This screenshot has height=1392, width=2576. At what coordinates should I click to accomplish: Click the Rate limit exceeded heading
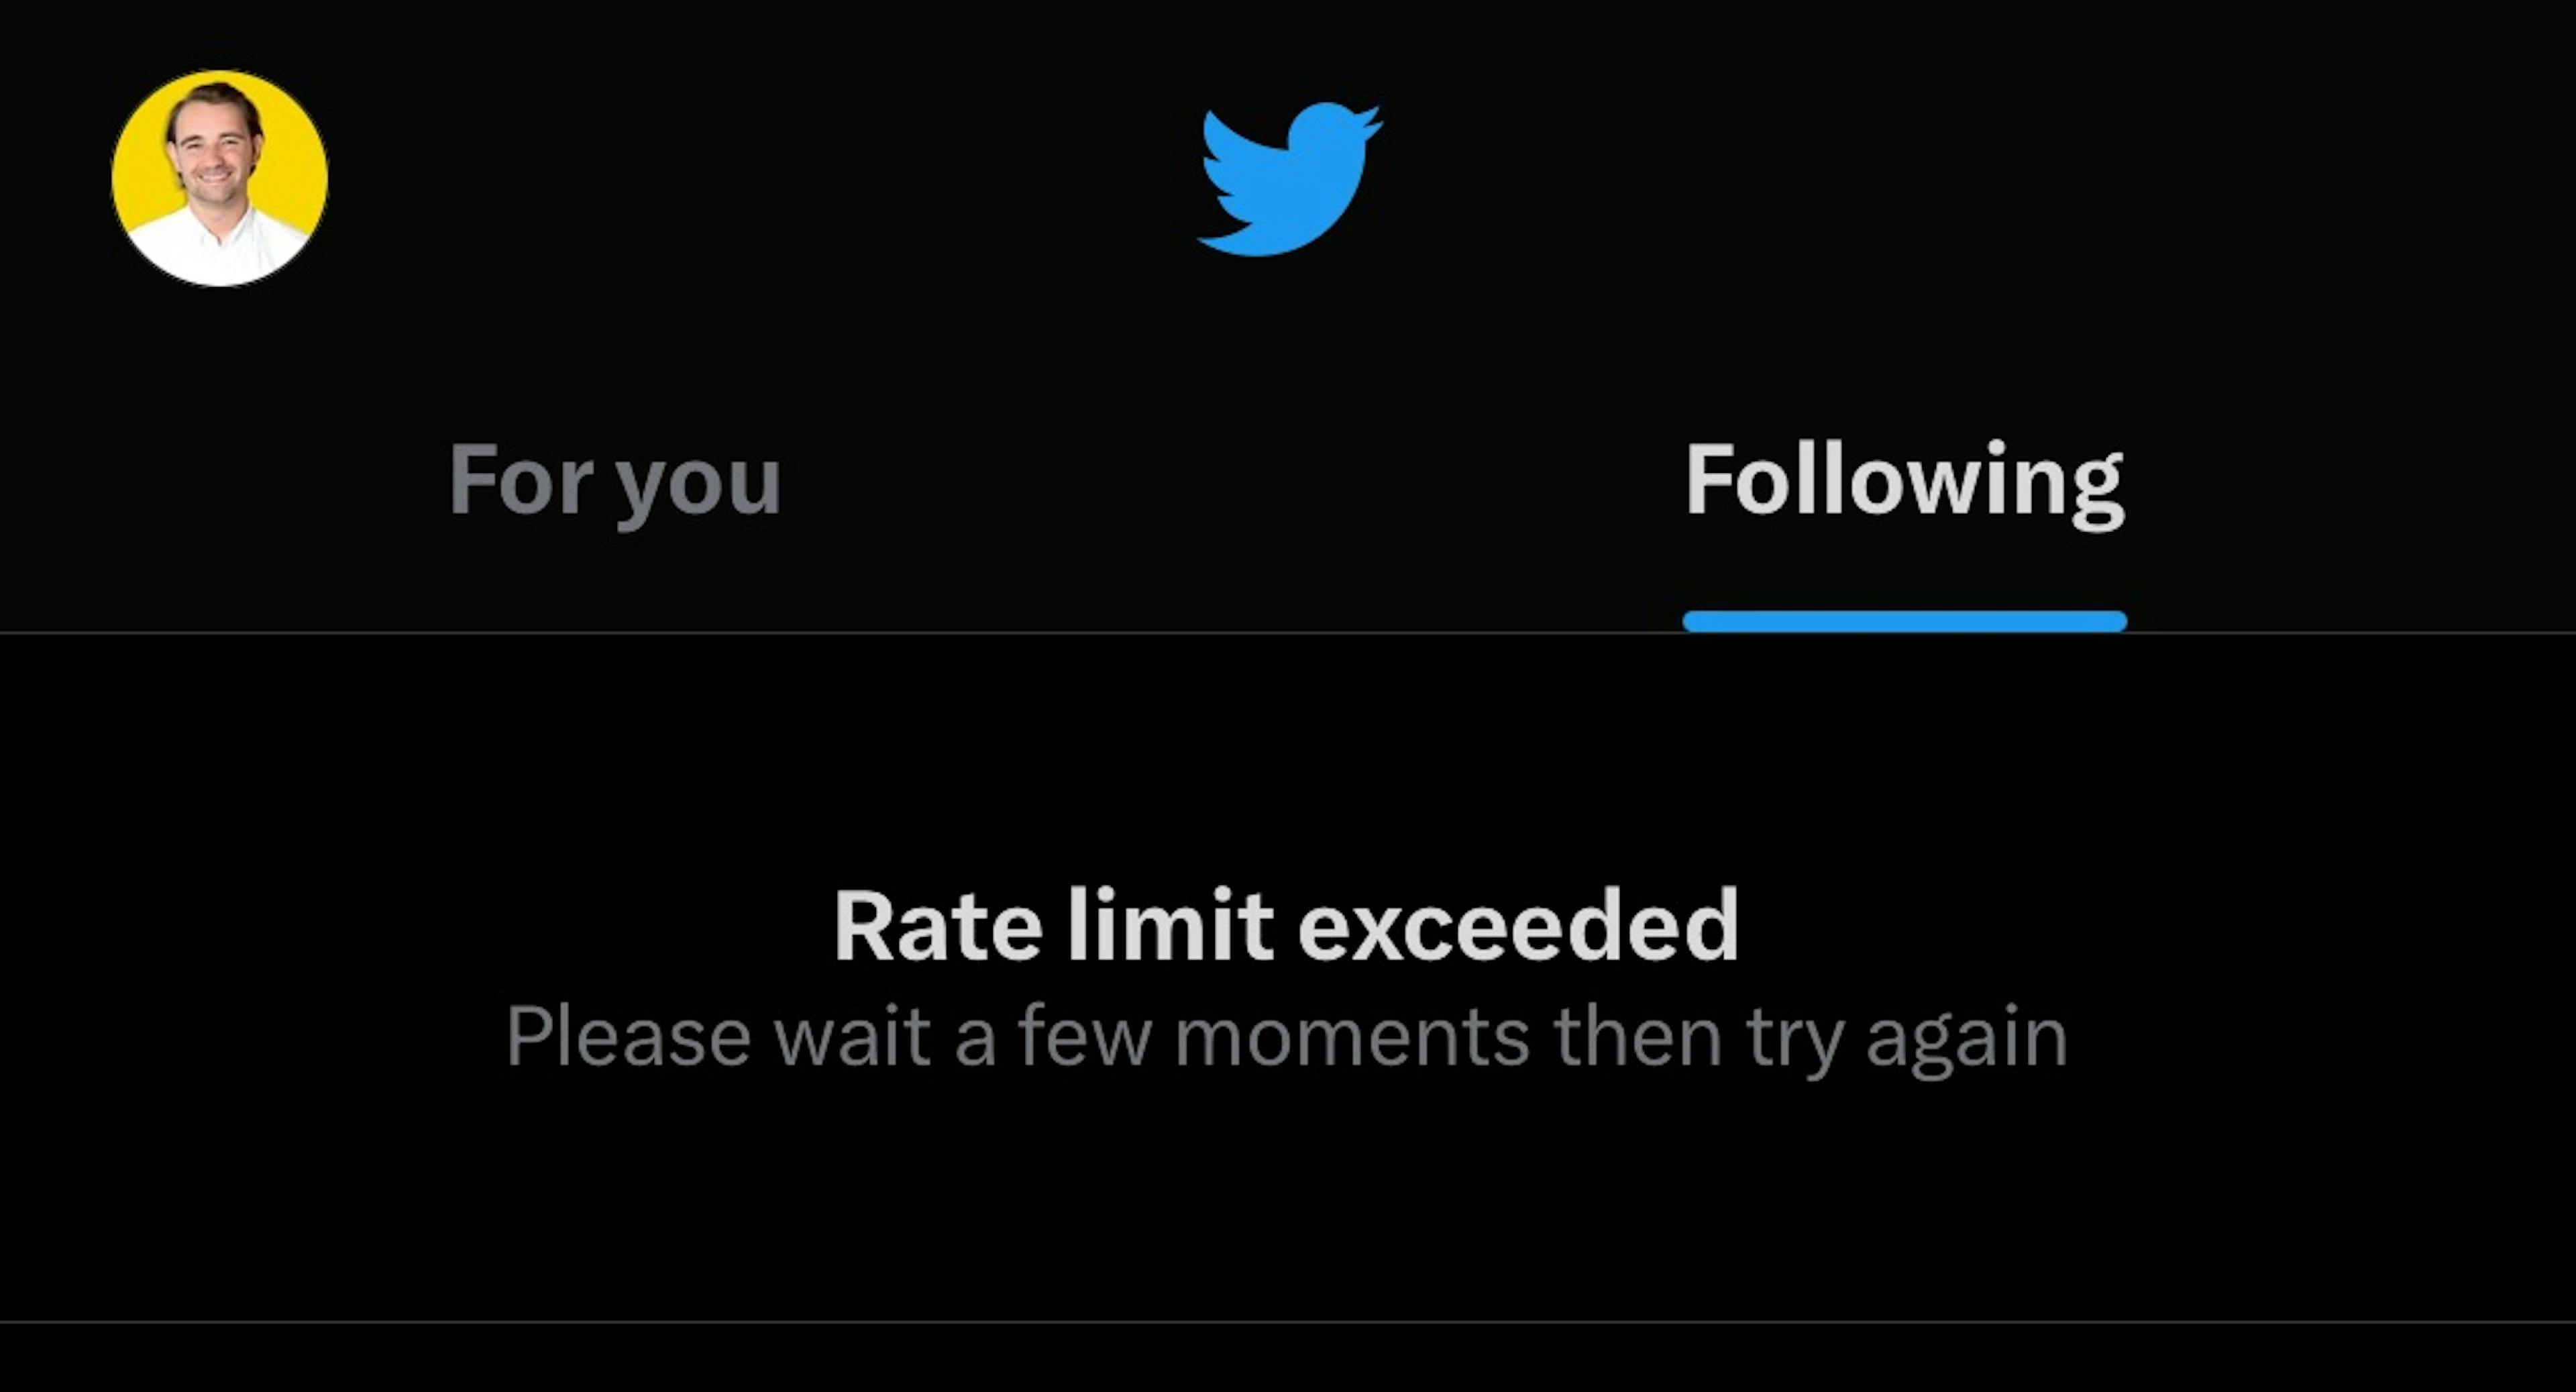point(1287,926)
